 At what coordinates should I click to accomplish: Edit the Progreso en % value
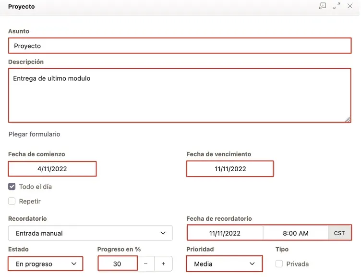coord(118,264)
